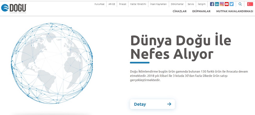Screen dimensions: 255x115
Task: Open the Instagram icon in the header
Action: [222, 4]
